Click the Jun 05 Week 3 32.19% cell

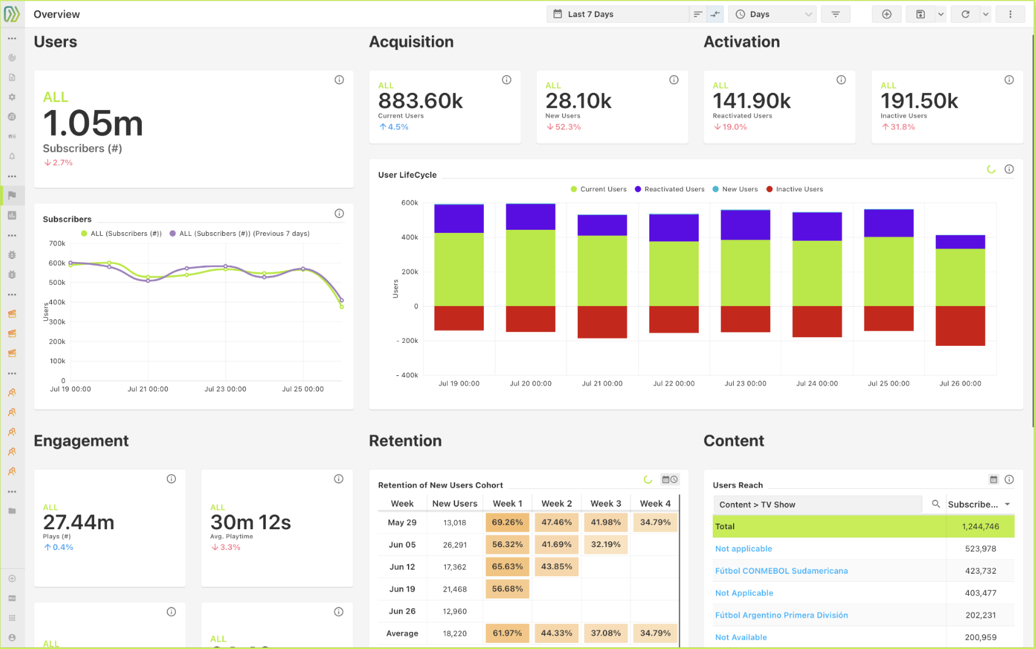606,544
